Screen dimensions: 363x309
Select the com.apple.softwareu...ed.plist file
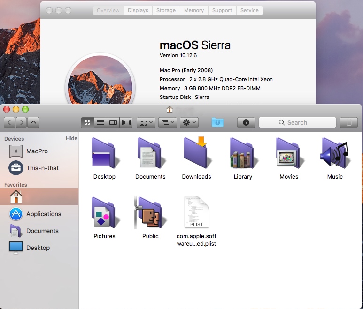pos(197,212)
